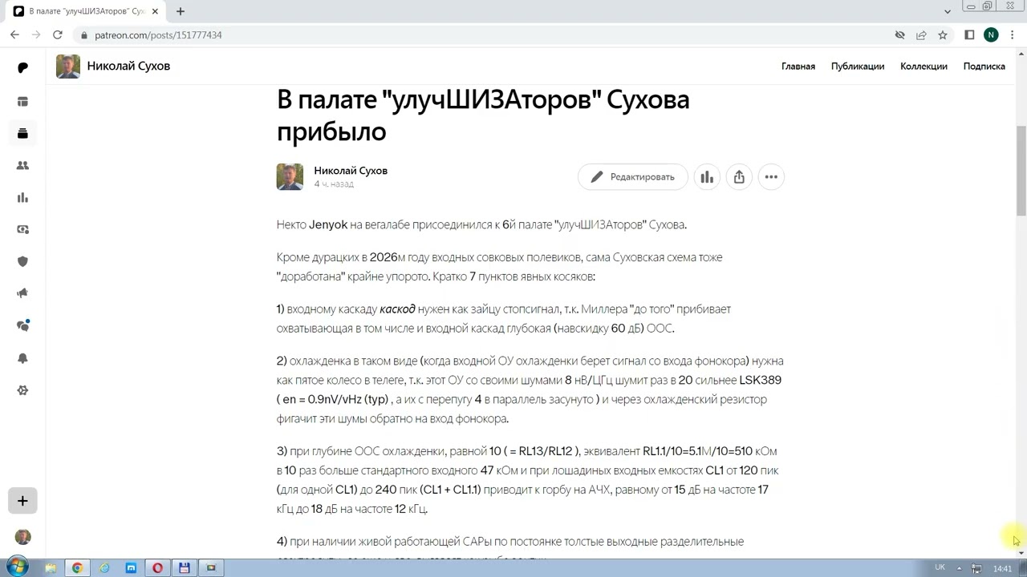Open the Chrome profile N avatar

click(x=991, y=35)
